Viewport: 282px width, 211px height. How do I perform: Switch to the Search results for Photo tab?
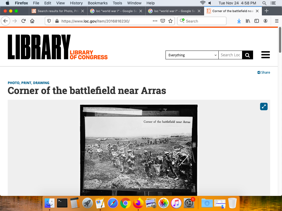coord(58,11)
